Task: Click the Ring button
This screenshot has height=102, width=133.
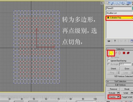Action: 112,73
